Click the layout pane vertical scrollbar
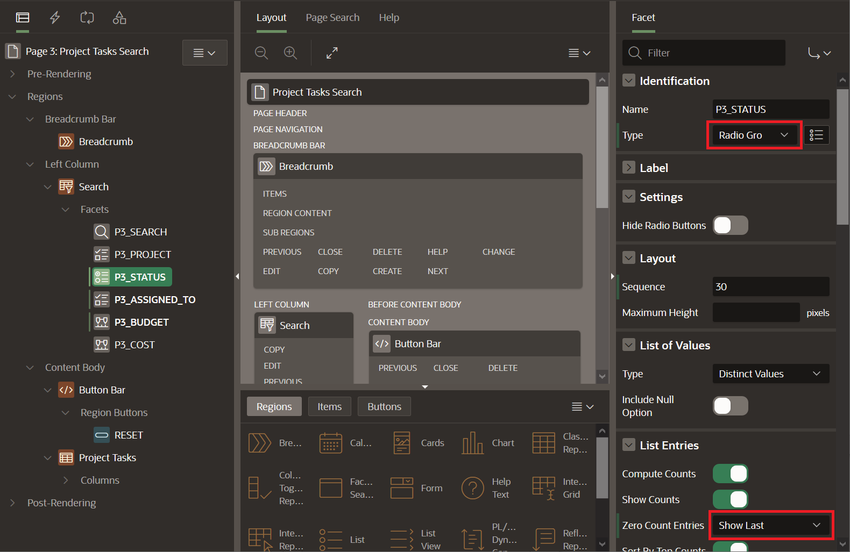The image size is (850, 552). [602, 146]
